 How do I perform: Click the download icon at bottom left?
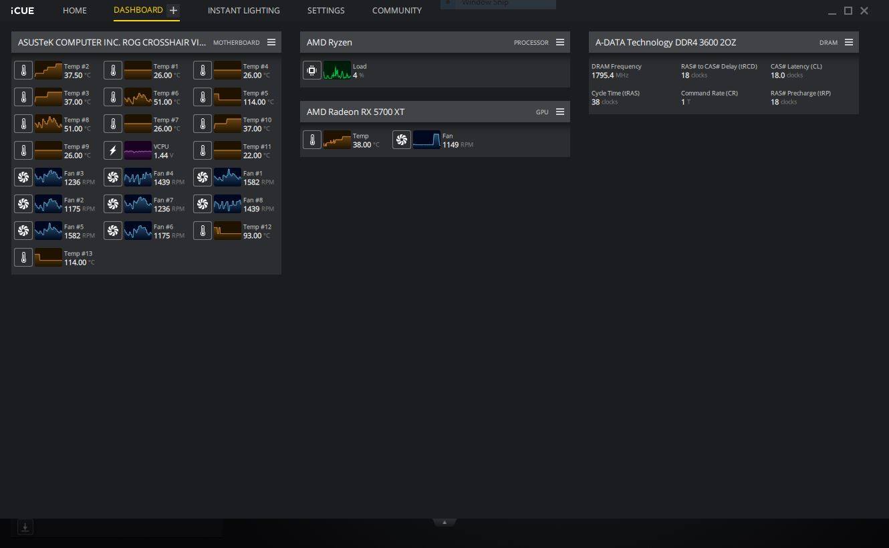(25, 527)
